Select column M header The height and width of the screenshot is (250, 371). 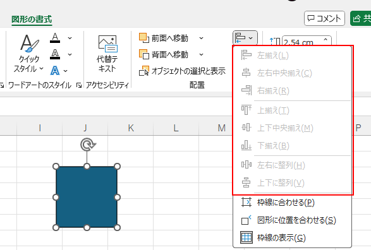tap(221, 128)
